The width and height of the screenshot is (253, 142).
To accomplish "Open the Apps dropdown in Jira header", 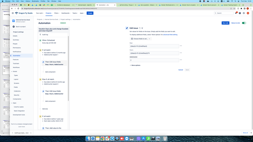I will tap(82, 13).
